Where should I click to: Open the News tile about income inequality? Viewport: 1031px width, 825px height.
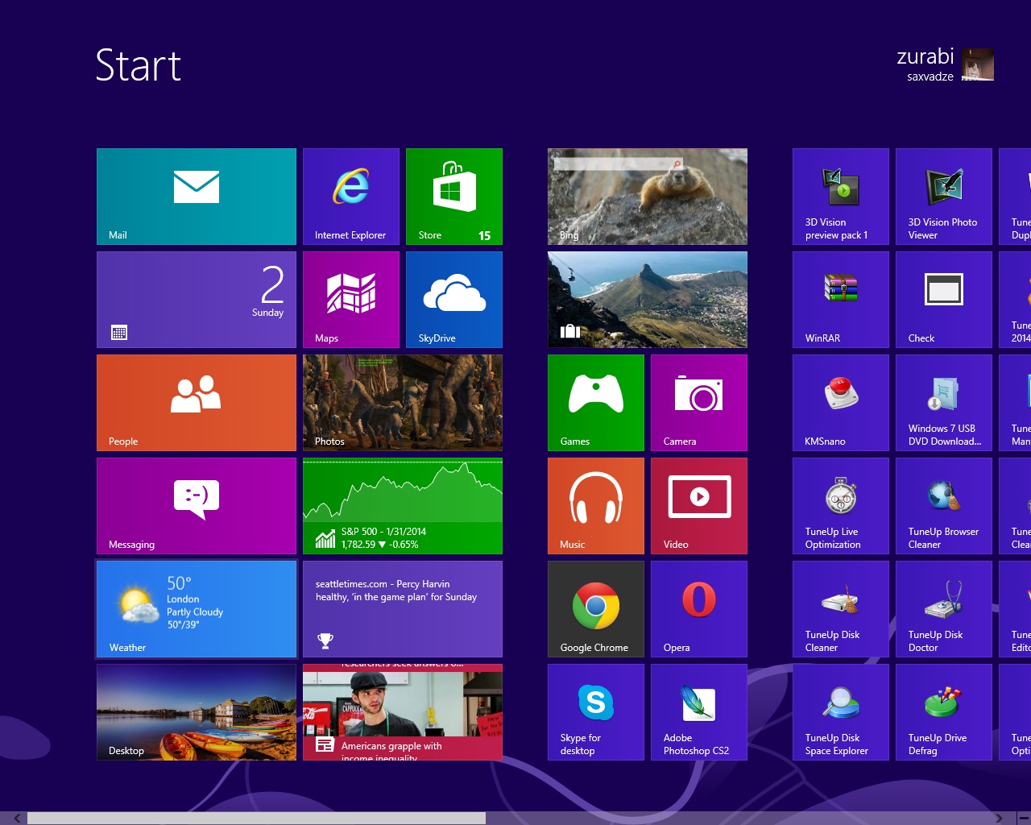point(403,712)
